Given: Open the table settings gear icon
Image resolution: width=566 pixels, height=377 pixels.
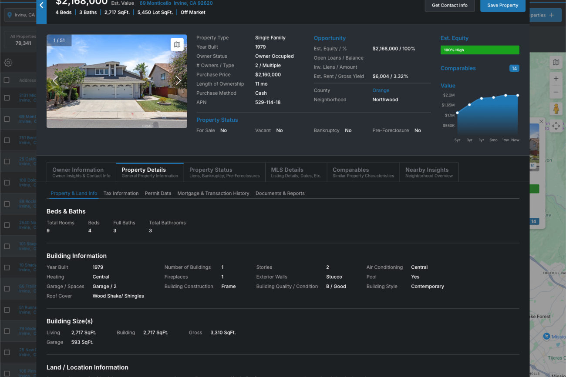Looking at the screenshot, I should click(x=8, y=63).
